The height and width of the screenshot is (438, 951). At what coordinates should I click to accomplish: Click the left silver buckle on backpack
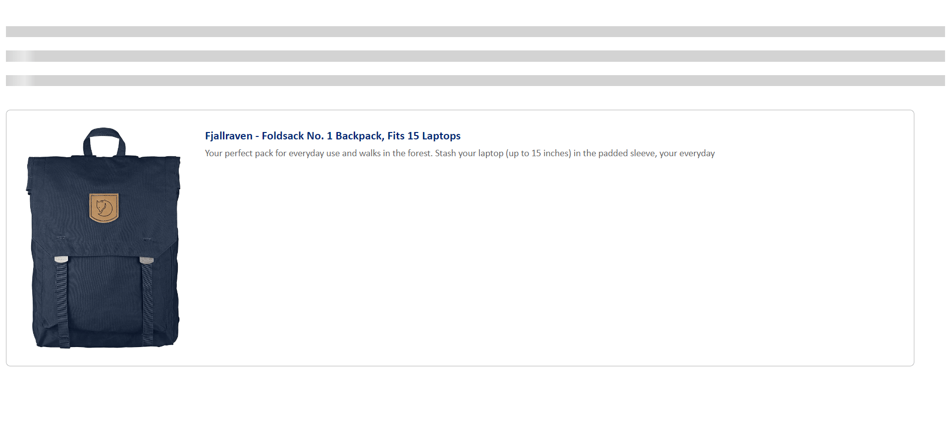pos(61,259)
